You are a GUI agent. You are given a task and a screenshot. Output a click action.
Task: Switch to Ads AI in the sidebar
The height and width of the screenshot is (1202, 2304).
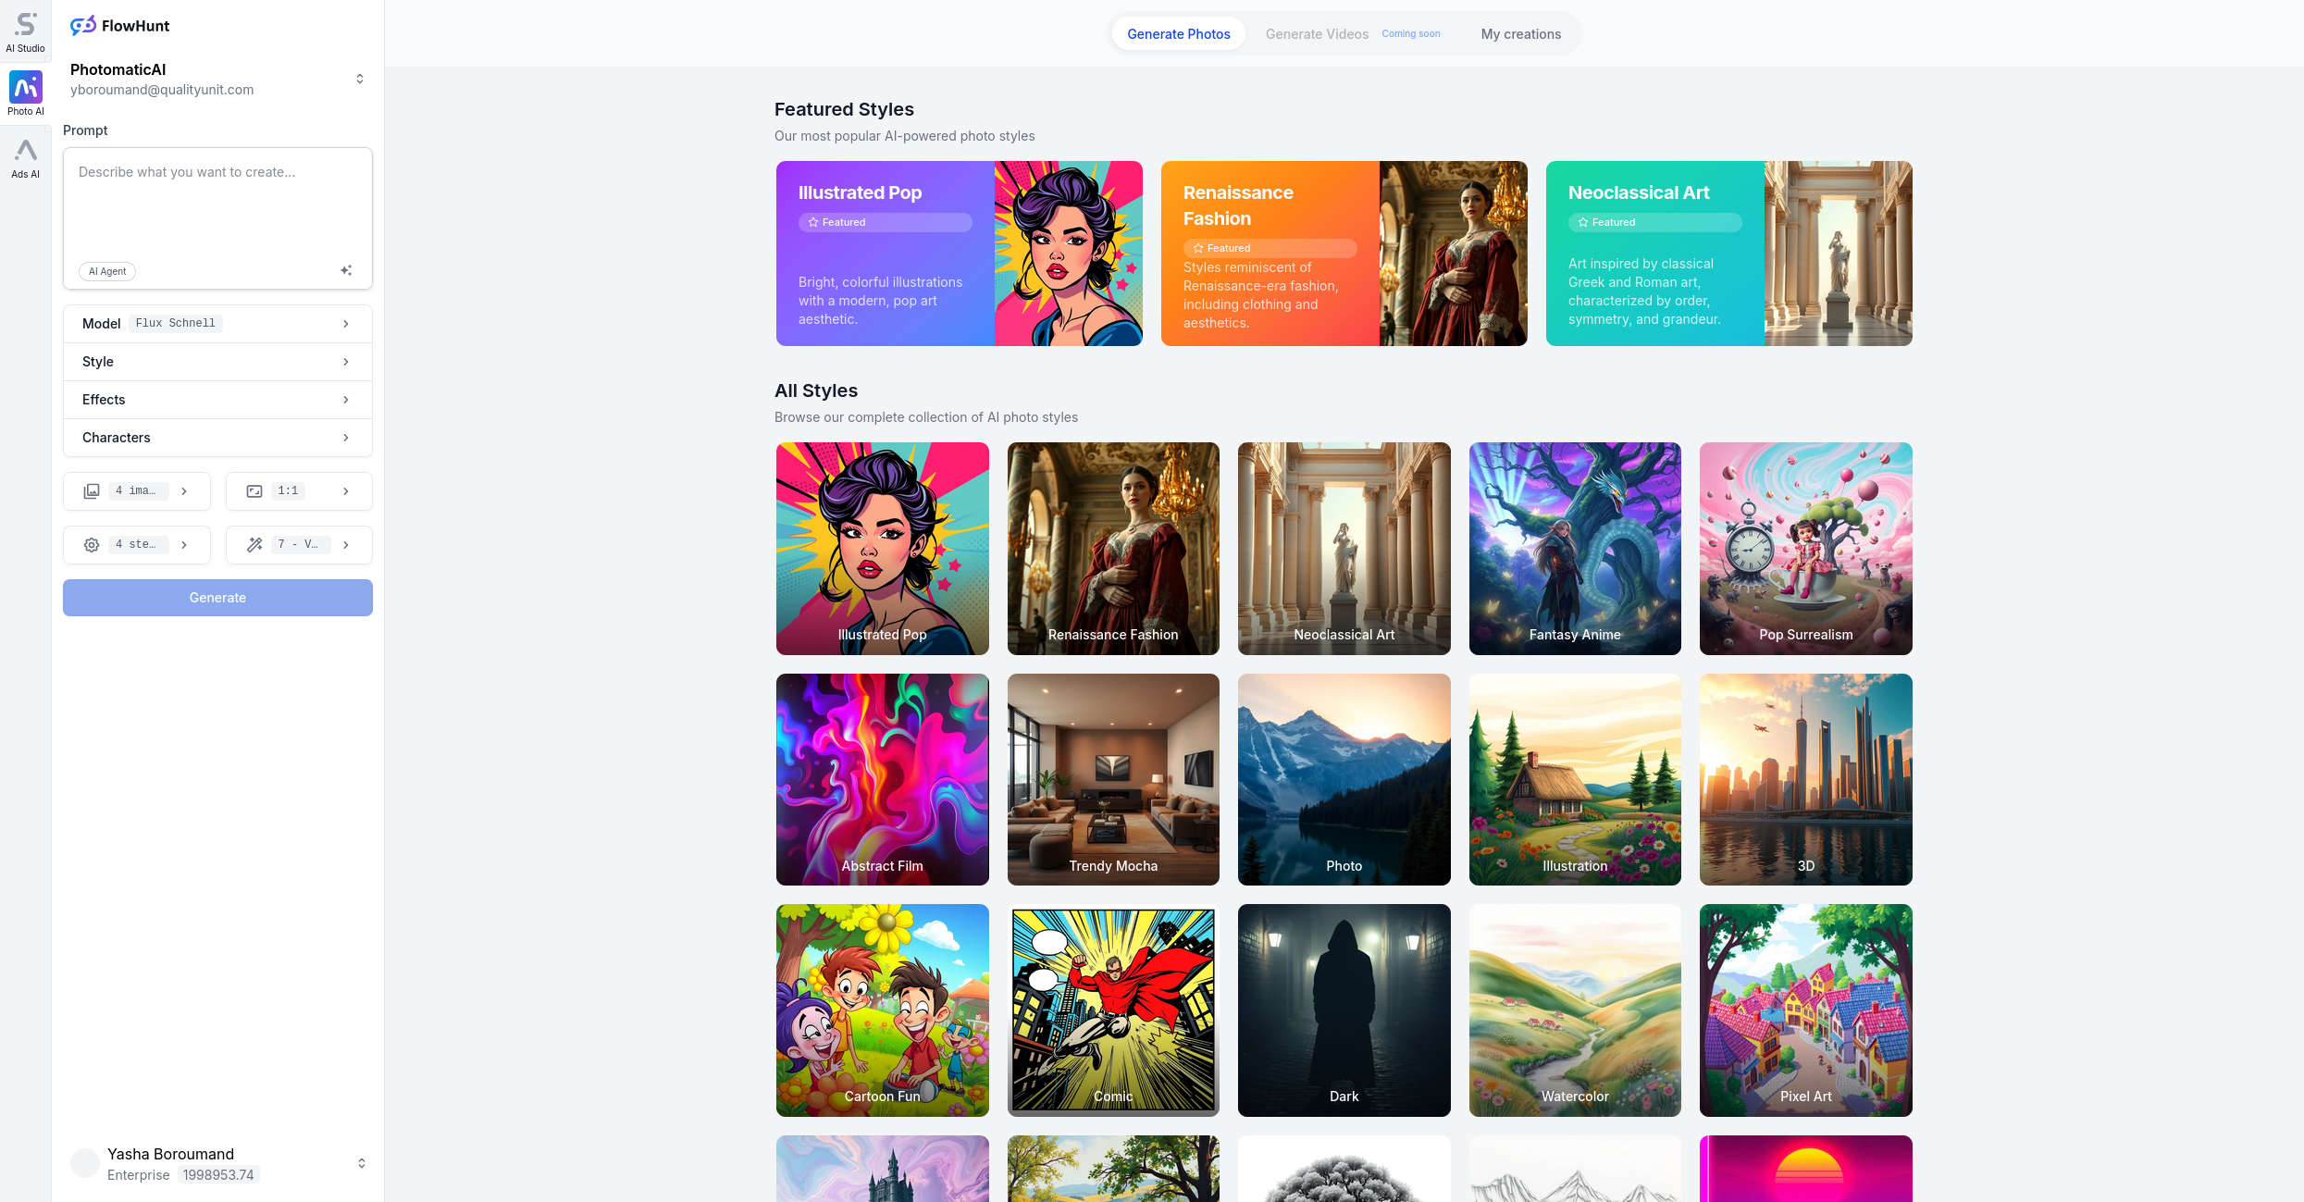point(25,155)
